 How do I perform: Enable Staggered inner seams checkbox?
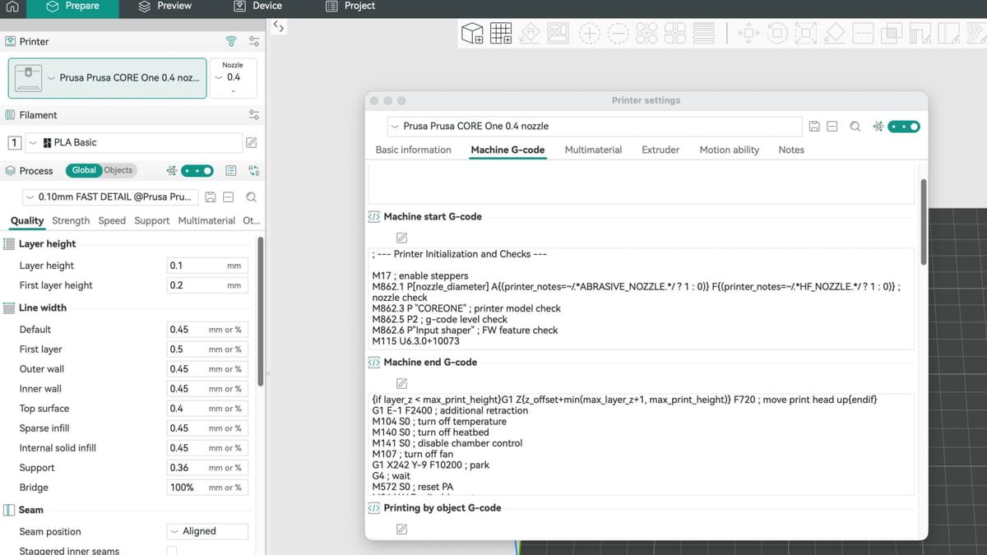172,551
